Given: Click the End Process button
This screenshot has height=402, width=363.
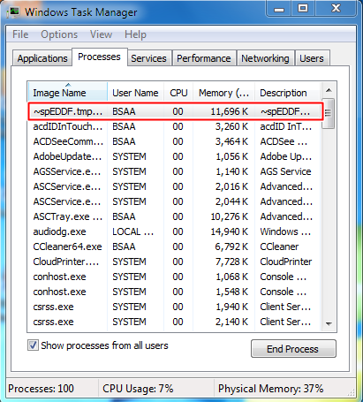Looking at the screenshot, I should click(x=293, y=349).
